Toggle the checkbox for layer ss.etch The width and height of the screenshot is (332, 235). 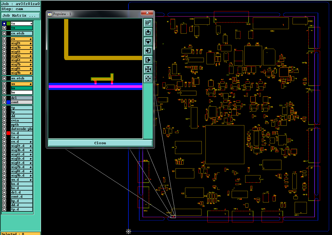(4, 78)
